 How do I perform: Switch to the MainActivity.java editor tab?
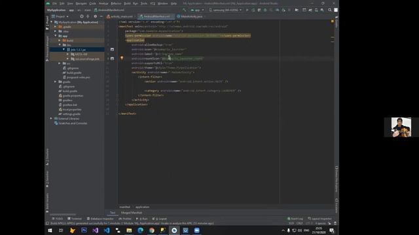click(190, 16)
